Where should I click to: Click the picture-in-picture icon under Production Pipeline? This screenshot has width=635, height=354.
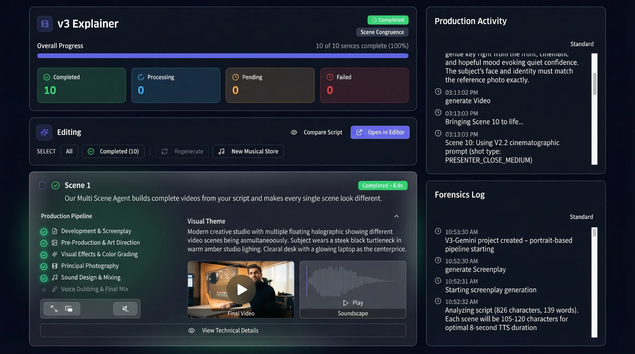pyautogui.click(x=69, y=309)
